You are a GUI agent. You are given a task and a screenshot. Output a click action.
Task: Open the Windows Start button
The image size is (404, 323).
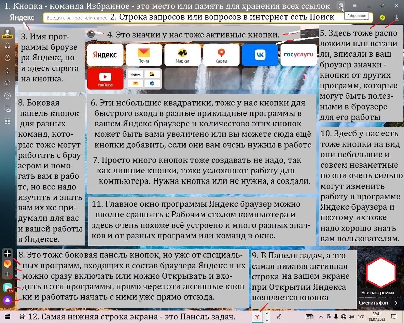pos(7,317)
